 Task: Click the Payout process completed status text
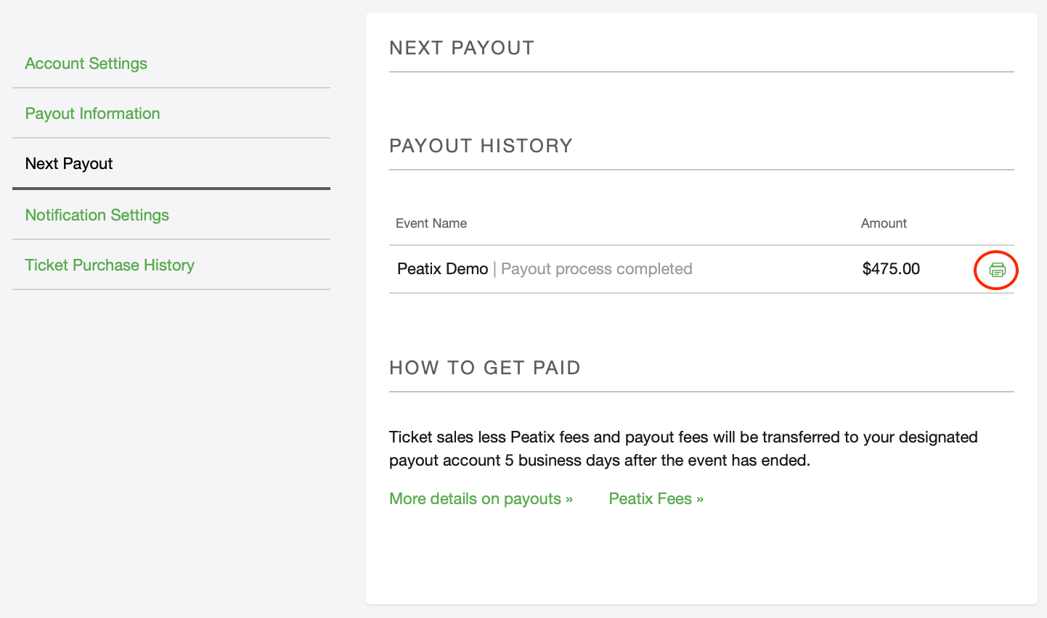pyautogui.click(x=596, y=268)
